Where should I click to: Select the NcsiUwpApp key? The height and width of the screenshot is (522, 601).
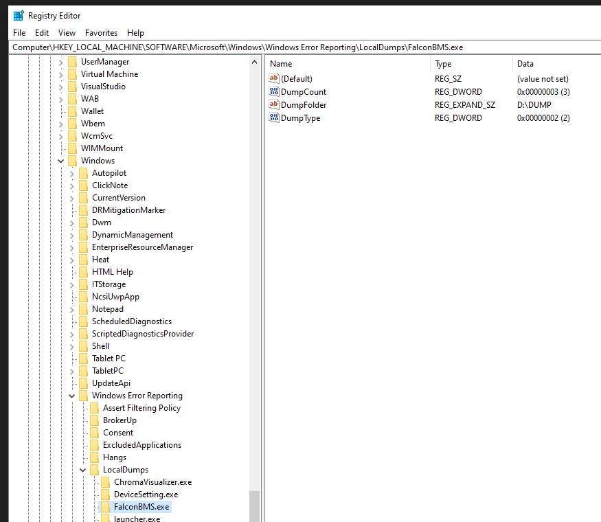tap(115, 297)
